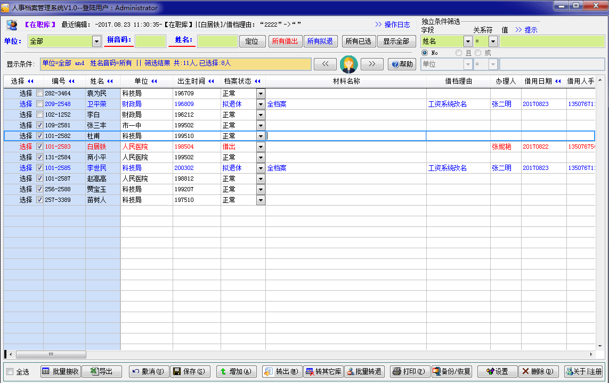
Task: Check the box for 209-2548 卫平荣
Action: click(39, 104)
